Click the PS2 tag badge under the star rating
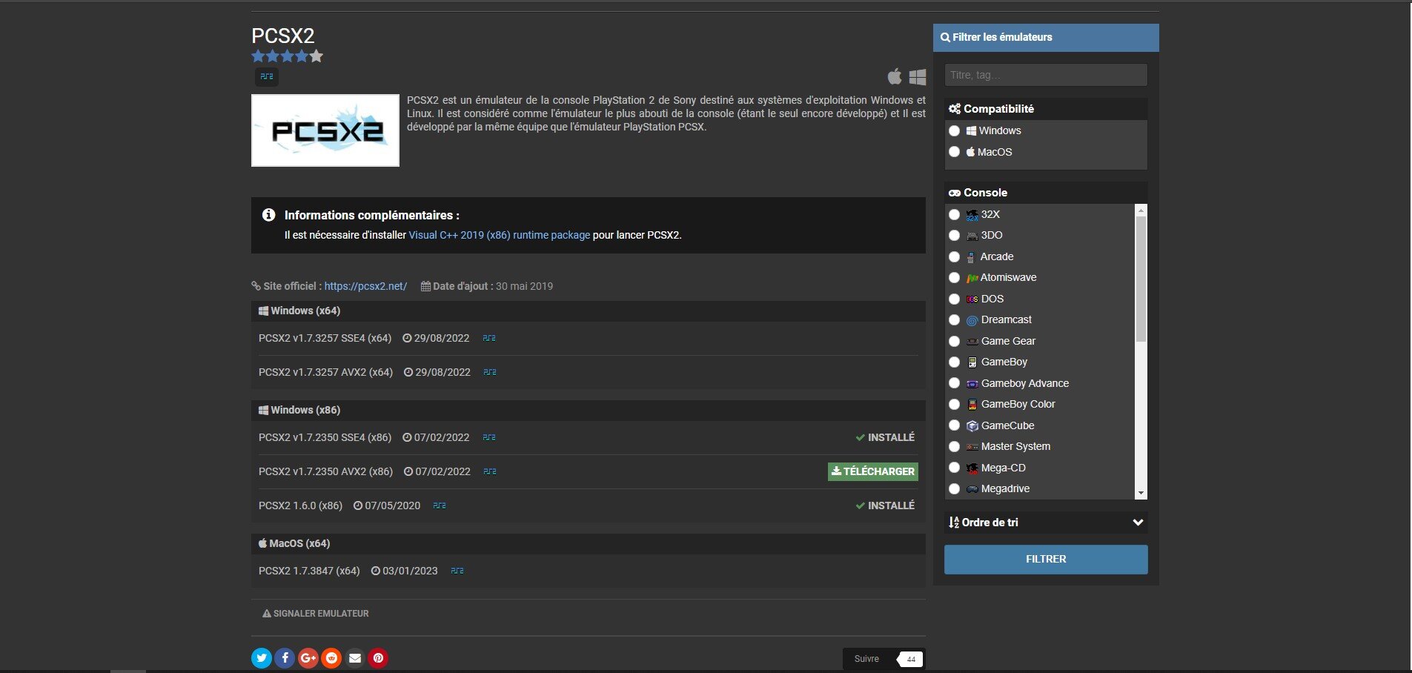The height and width of the screenshot is (673, 1412). coord(267,76)
